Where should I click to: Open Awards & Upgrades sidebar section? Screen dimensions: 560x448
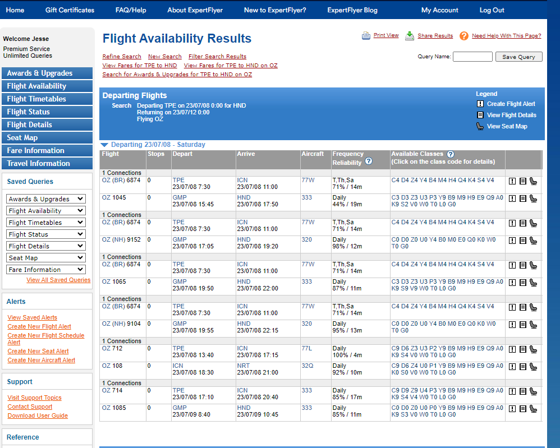[47, 73]
